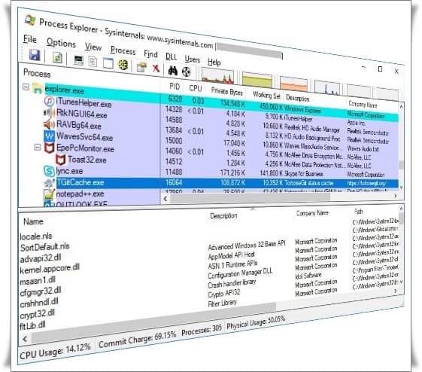Click the WavesSvc64.exe blue W icon
The image size is (422, 372).
click(x=49, y=136)
